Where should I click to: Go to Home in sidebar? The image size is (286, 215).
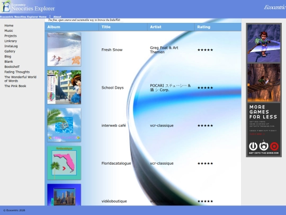(x=9, y=25)
